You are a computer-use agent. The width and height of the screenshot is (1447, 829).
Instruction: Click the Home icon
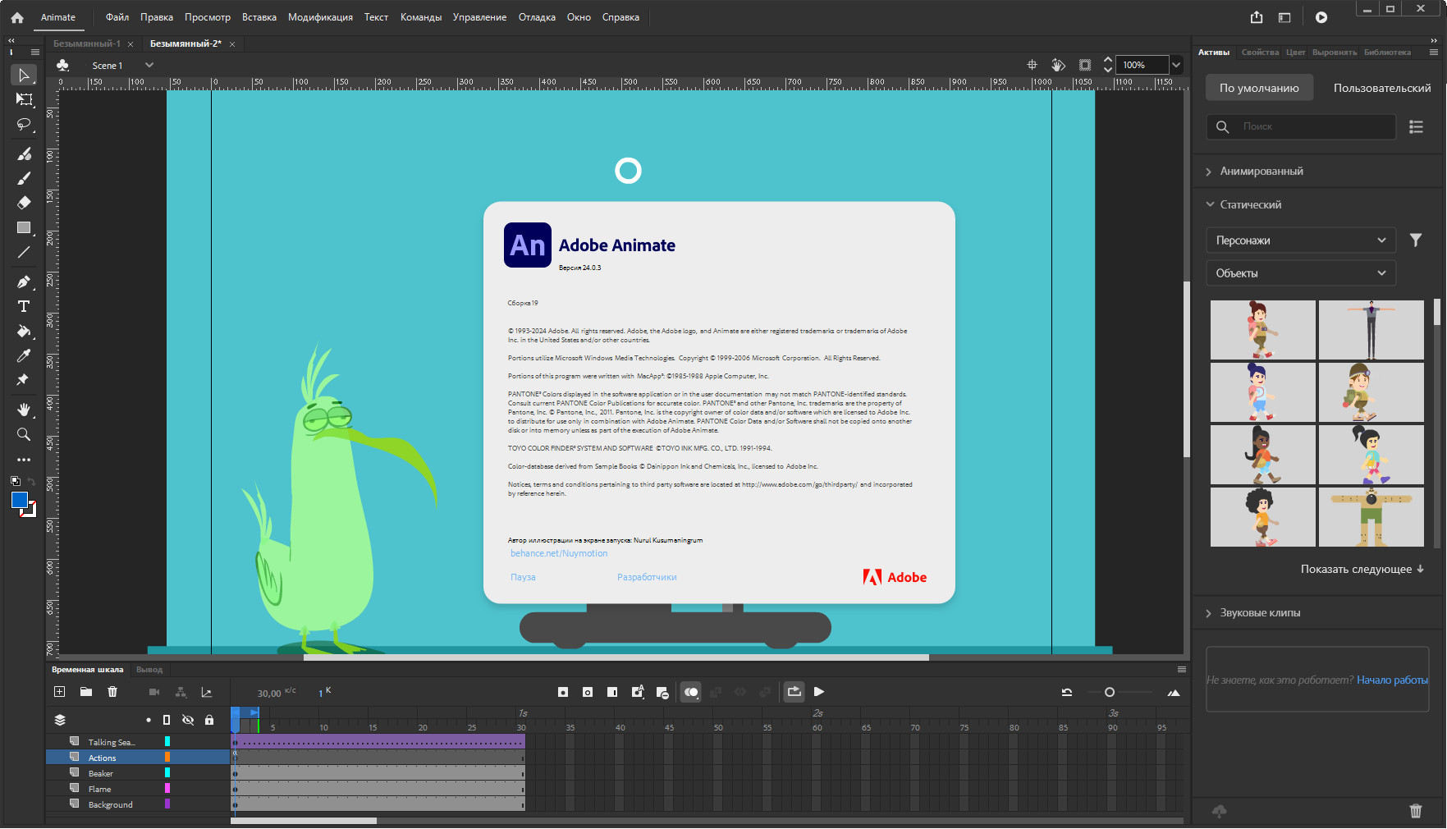coord(16,17)
